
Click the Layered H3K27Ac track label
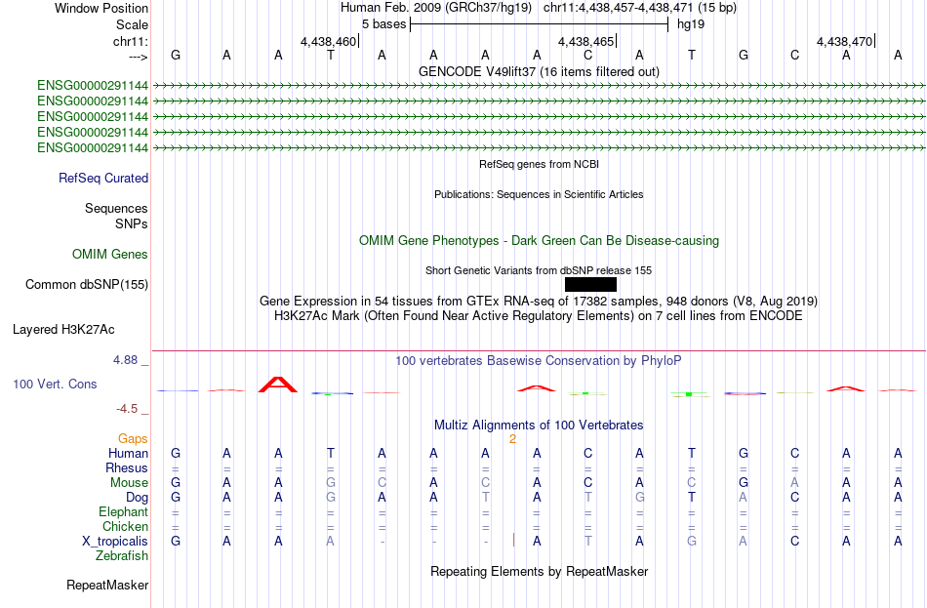point(63,330)
